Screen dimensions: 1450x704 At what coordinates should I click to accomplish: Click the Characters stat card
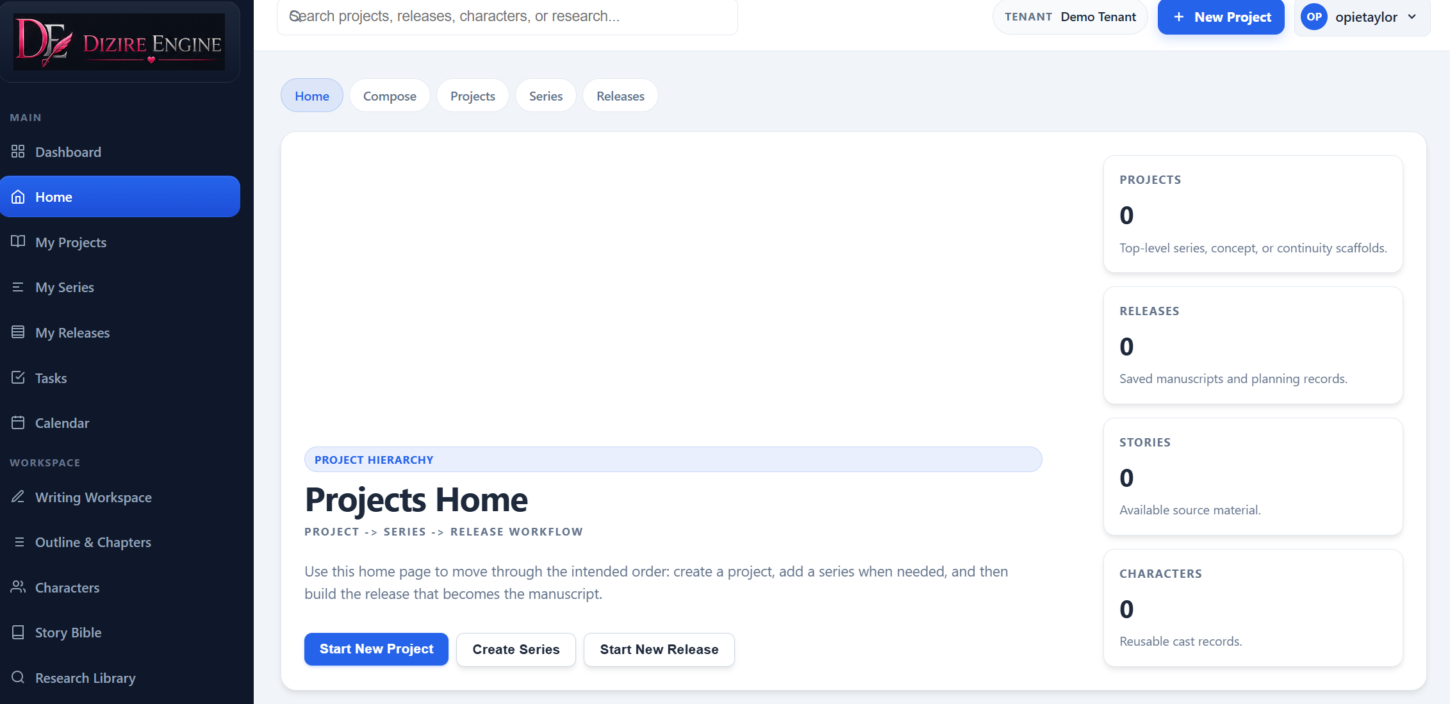tap(1253, 607)
